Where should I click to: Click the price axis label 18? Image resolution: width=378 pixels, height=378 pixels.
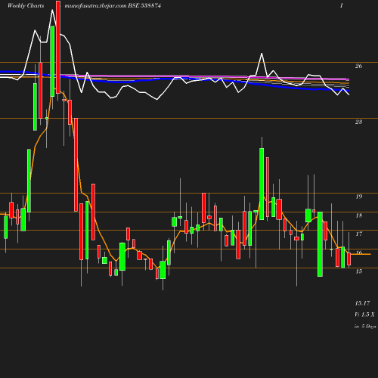(x=359, y=215)
